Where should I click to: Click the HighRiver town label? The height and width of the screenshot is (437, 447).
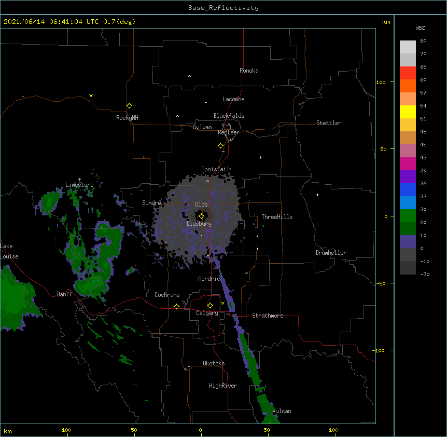223,386
